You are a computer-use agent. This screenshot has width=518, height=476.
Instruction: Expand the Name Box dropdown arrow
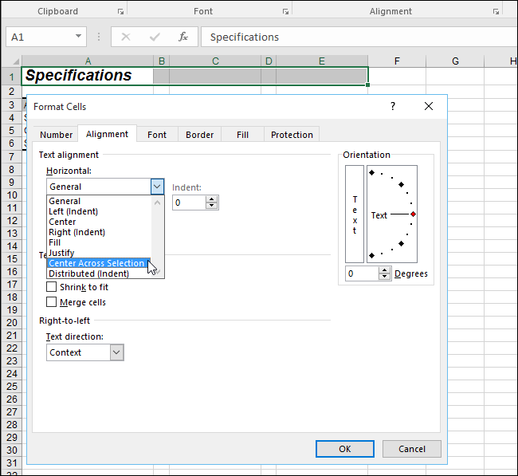(x=79, y=37)
